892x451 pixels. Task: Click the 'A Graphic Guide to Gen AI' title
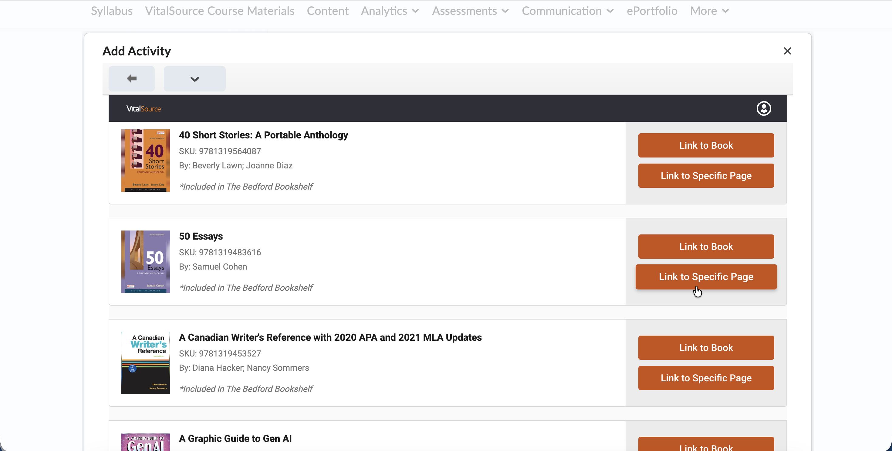click(235, 439)
